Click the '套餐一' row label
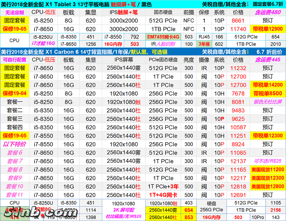Image resolution: width=286 pixels, height=221 pixels. pyautogui.click(x=15, y=102)
